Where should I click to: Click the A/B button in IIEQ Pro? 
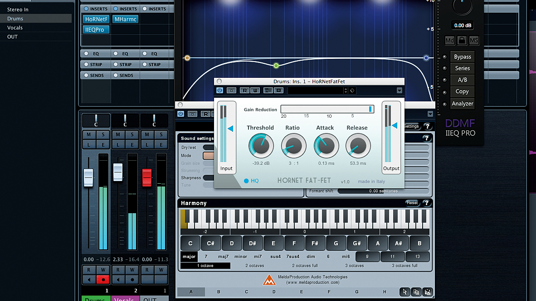pyautogui.click(x=462, y=80)
